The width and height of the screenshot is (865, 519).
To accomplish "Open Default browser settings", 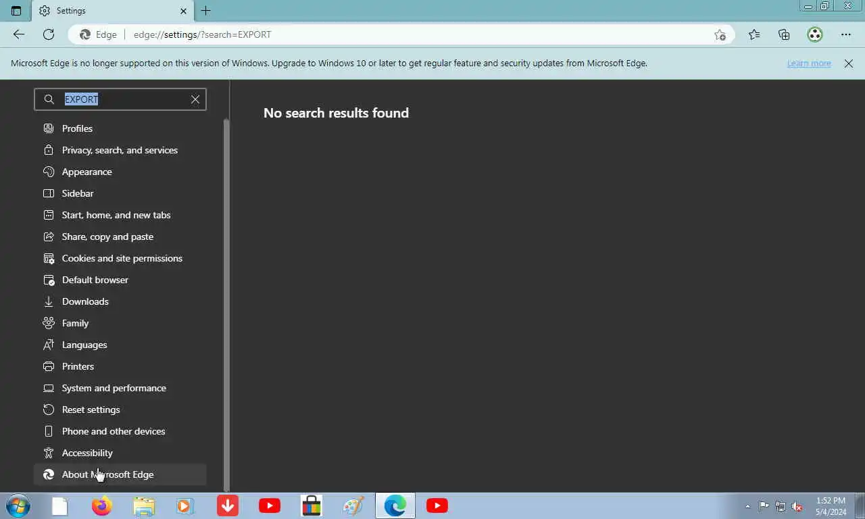I will click(120, 280).
